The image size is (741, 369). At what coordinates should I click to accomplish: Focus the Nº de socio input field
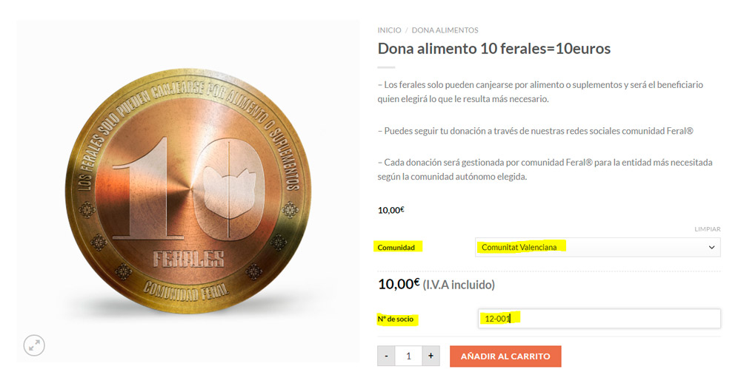[x=599, y=319]
